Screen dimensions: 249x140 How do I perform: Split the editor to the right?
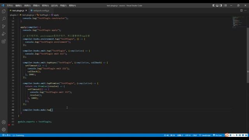[241, 10]
